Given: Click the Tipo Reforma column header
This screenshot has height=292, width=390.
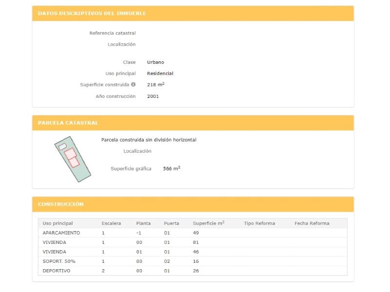Looking at the screenshot, I should (259, 223).
